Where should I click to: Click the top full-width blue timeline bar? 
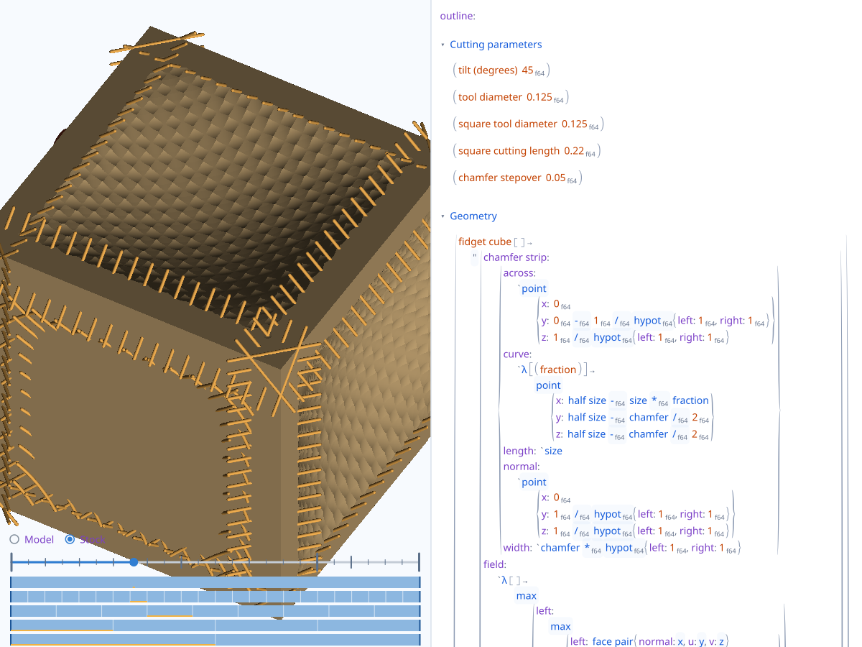click(x=215, y=582)
